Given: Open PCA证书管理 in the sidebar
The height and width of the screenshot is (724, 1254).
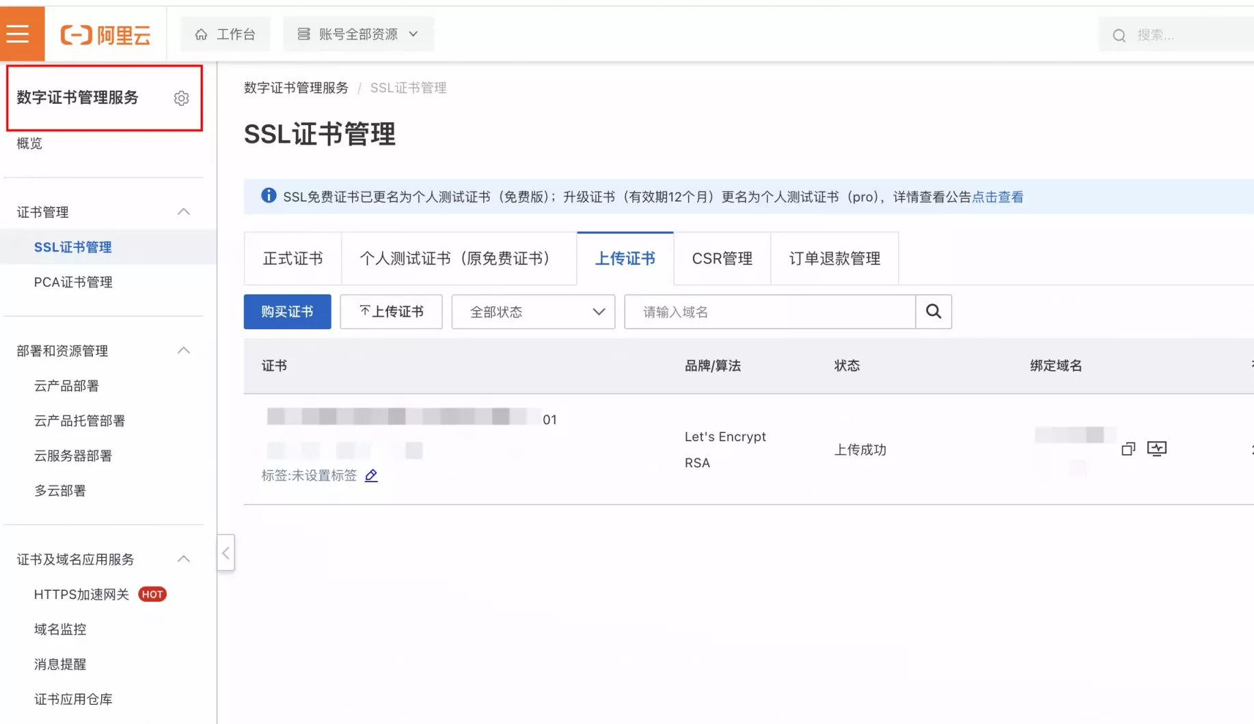Looking at the screenshot, I should click(x=73, y=282).
